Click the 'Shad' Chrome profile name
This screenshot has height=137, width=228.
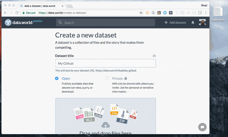(x=204, y=5)
